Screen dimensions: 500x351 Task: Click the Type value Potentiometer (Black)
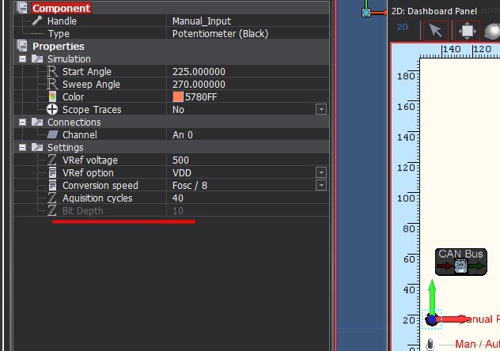pyautogui.click(x=220, y=34)
